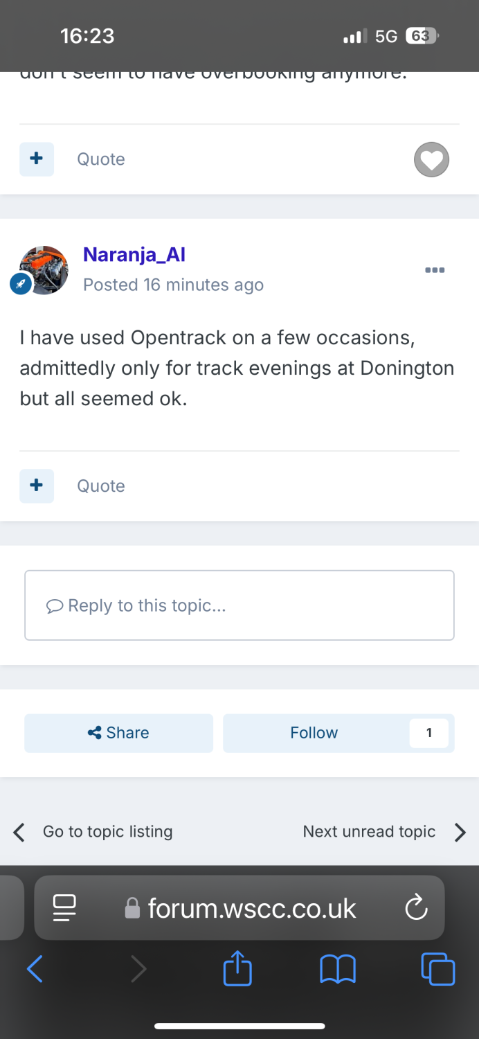
Task: Open the follower count badge
Action: [x=428, y=733]
